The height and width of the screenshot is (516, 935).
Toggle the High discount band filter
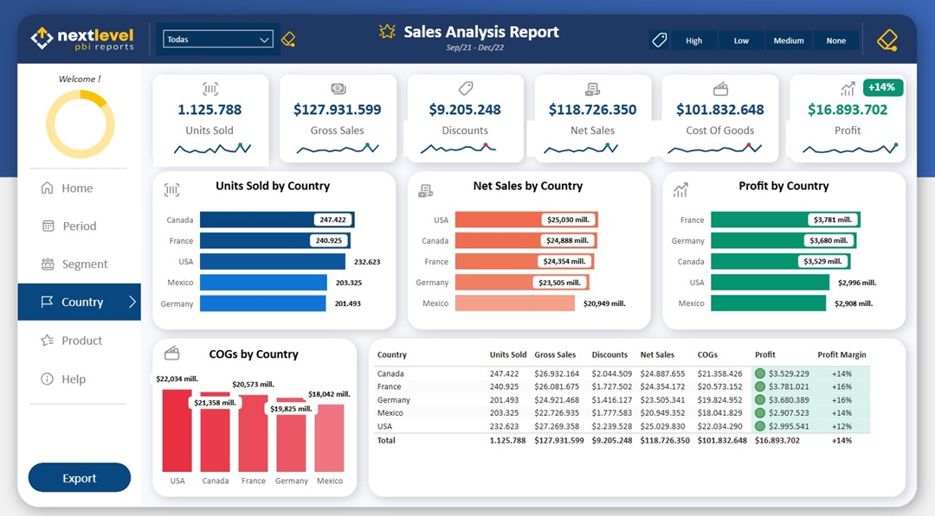[x=693, y=41]
